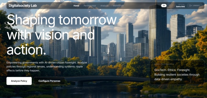Click the Configure Personas button
This screenshot has height=98, width=207.
click(x=49, y=81)
